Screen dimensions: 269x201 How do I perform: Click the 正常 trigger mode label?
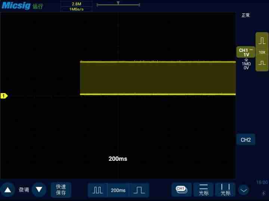(x=245, y=15)
